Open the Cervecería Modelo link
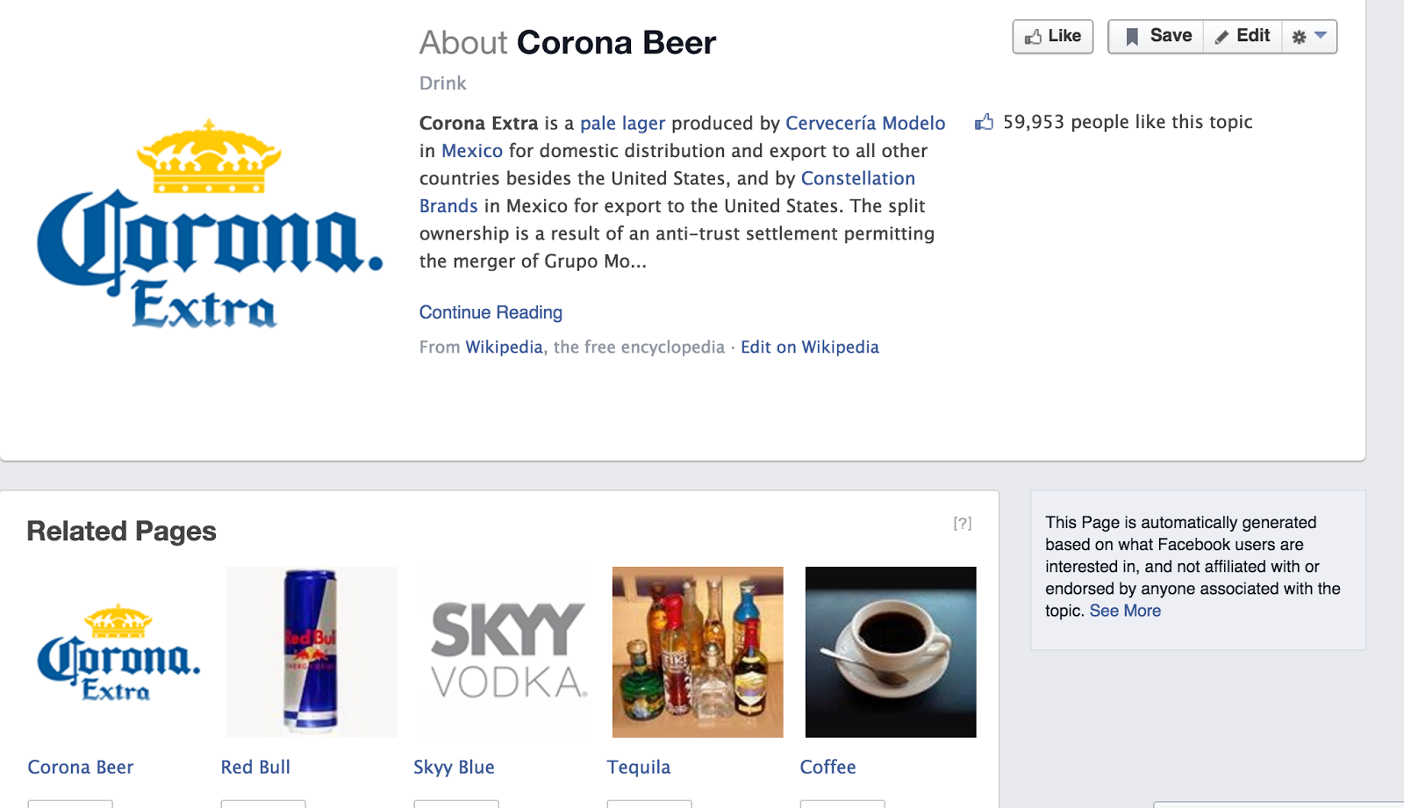The image size is (1404, 808). pos(865,124)
